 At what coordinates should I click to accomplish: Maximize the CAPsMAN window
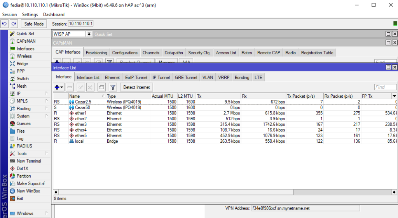click(388, 43)
